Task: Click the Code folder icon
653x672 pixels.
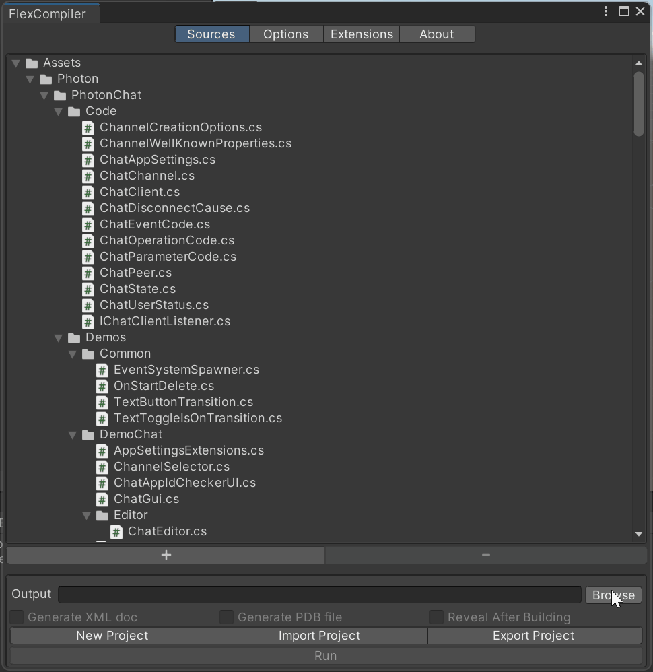Action: click(x=74, y=112)
